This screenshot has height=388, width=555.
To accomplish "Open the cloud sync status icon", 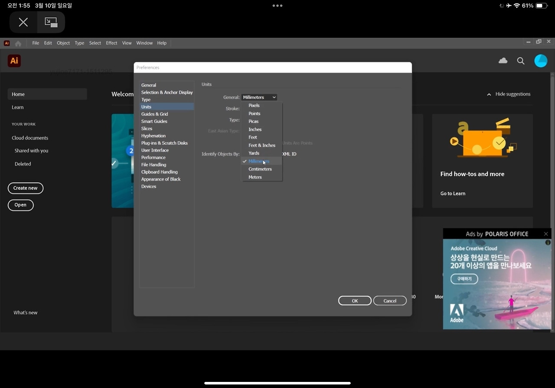I will point(503,61).
